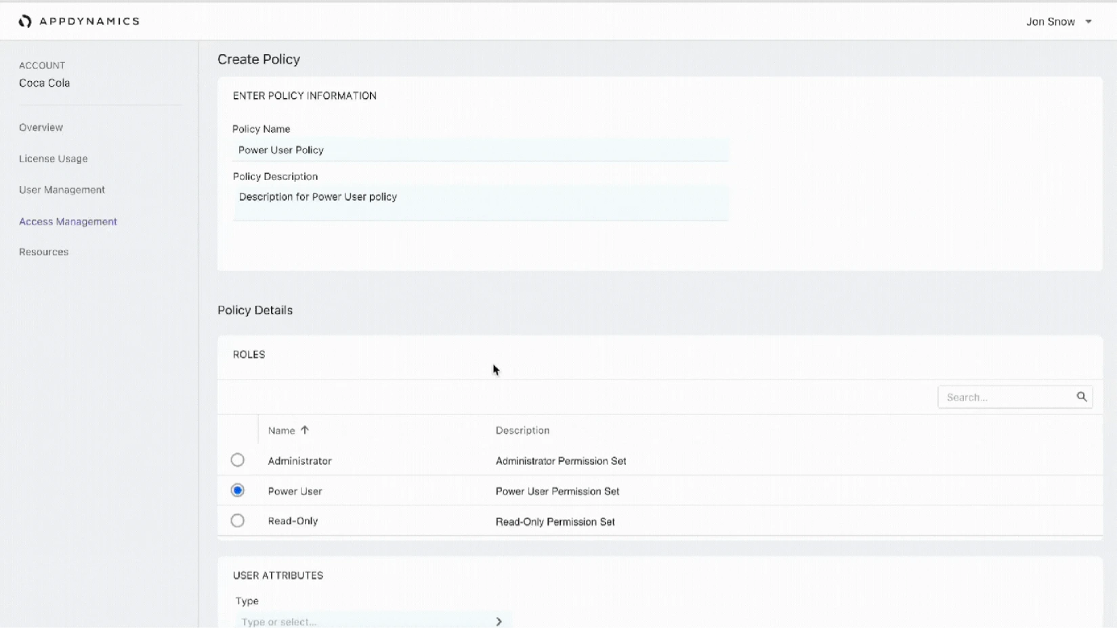Click the 'Create Policy' heading

(259, 60)
